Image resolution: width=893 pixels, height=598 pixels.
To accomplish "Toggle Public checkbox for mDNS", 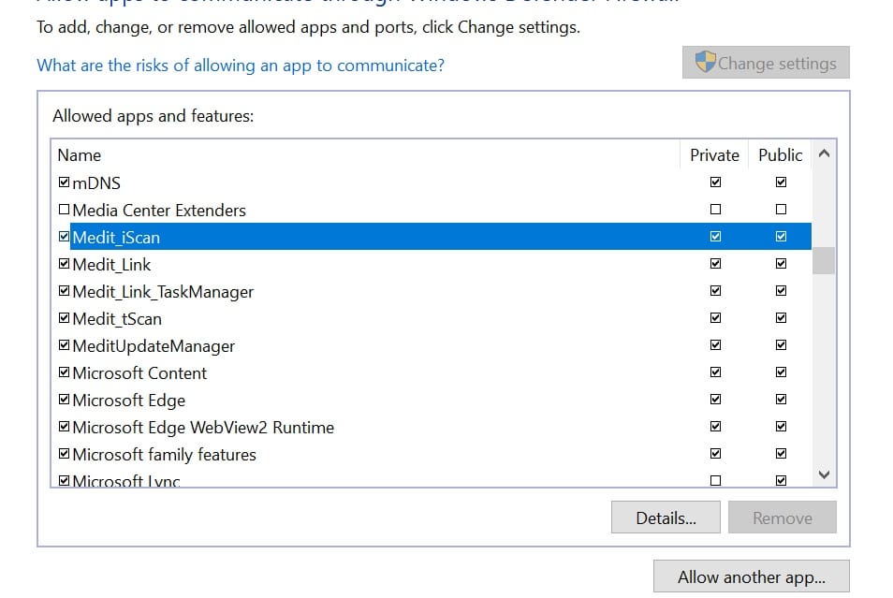I will pos(781,182).
